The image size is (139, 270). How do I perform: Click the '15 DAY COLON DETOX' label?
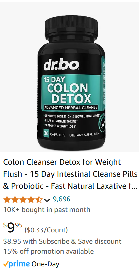pyautogui.click(x=67, y=90)
